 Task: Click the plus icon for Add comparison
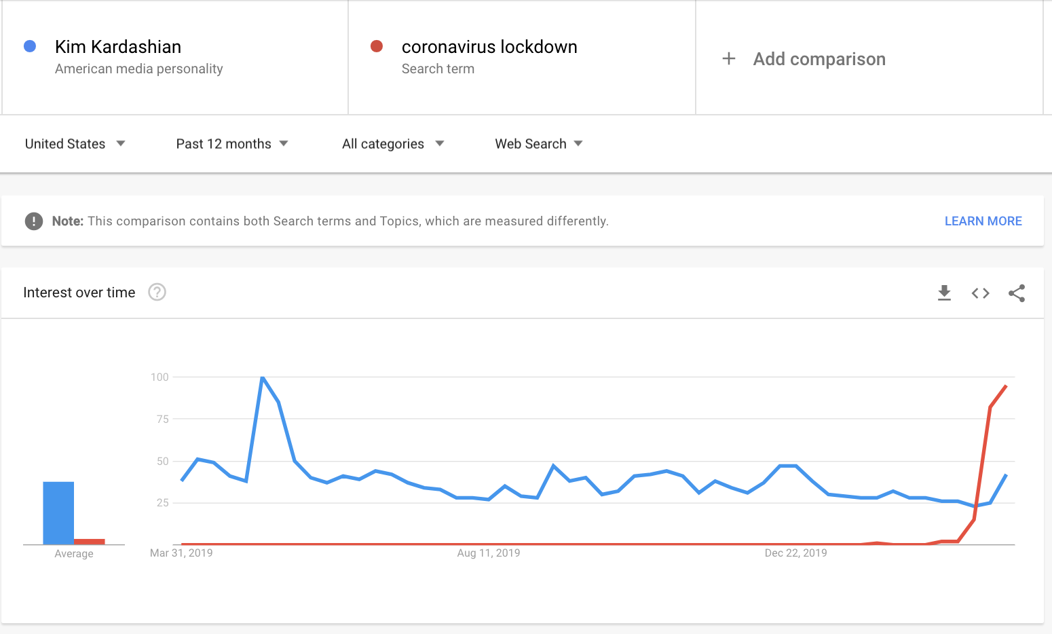(x=728, y=59)
